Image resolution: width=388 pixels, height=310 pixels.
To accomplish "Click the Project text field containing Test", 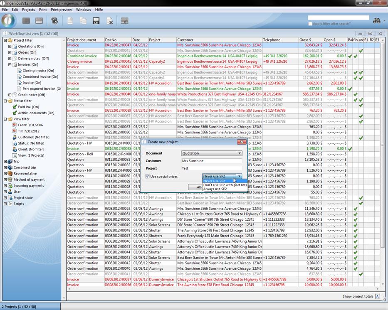I will pyautogui.click(x=211, y=168).
